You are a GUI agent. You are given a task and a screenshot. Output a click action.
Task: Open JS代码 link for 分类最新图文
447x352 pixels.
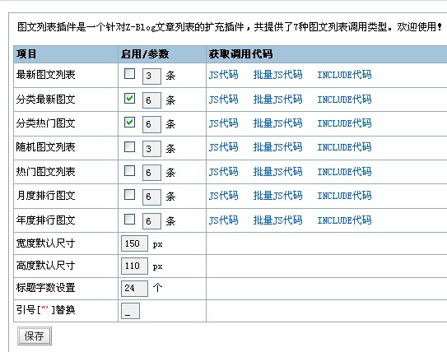pos(223,100)
